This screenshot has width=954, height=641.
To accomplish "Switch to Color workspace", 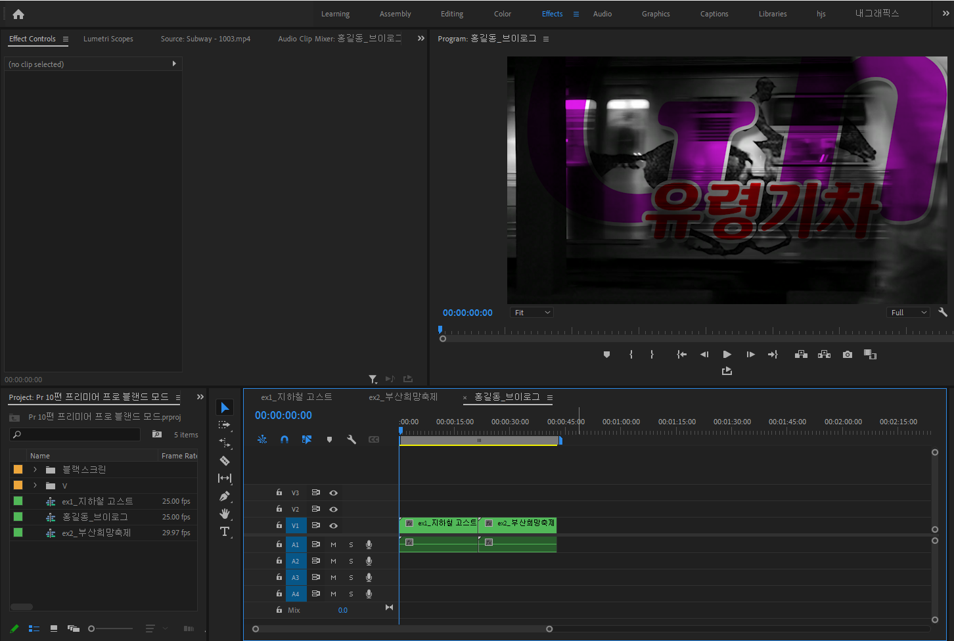I will (503, 14).
